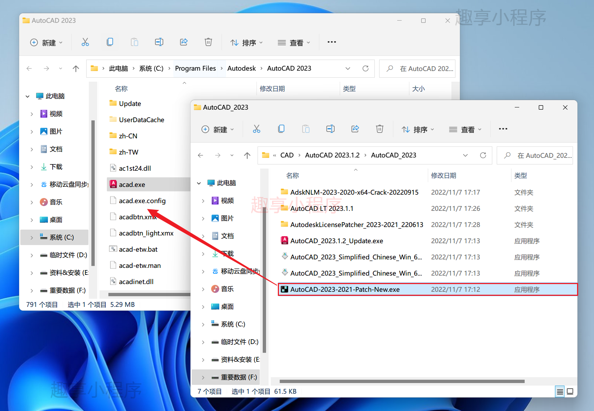Go up one level in AutoCAD_2023 front window

[x=247, y=155]
